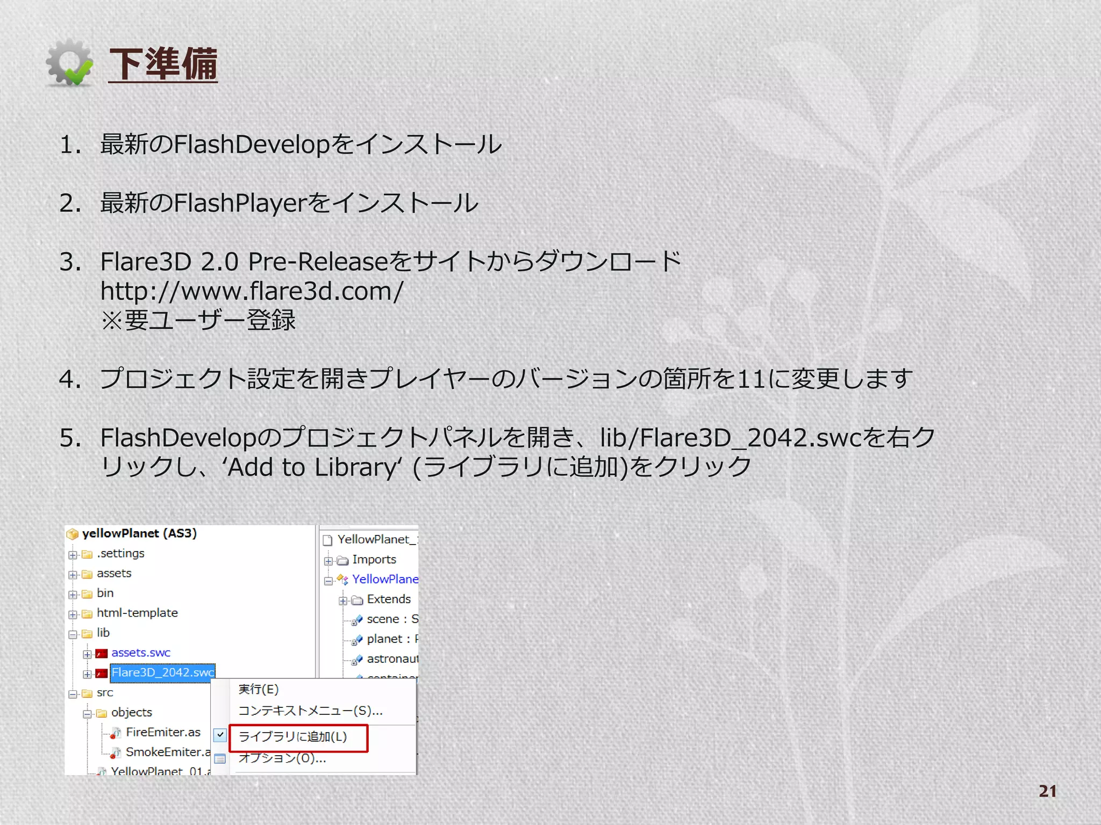
Task: Select the Imports label in outline
Action: pos(374,559)
